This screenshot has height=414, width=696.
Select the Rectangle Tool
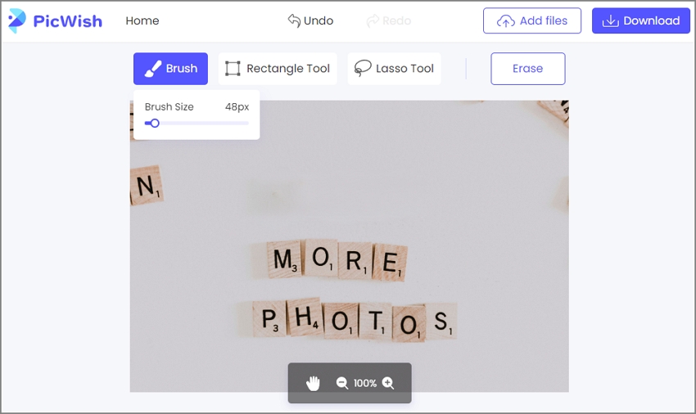click(x=278, y=69)
